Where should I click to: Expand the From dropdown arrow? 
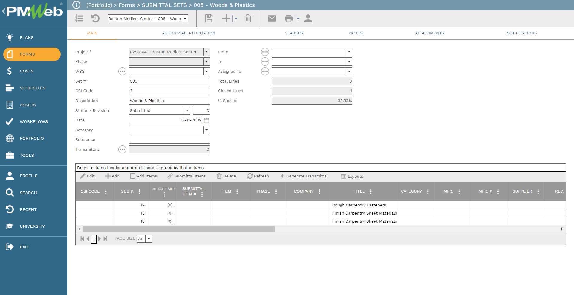coord(349,52)
